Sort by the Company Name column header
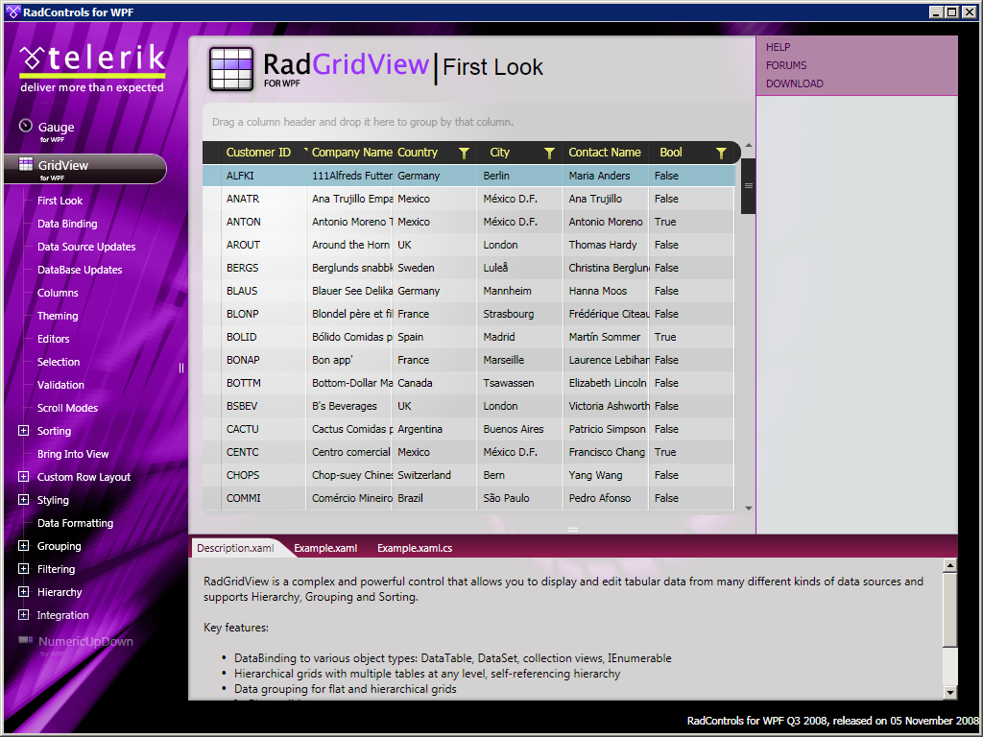The image size is (983, 737). (x=351, y=153)
